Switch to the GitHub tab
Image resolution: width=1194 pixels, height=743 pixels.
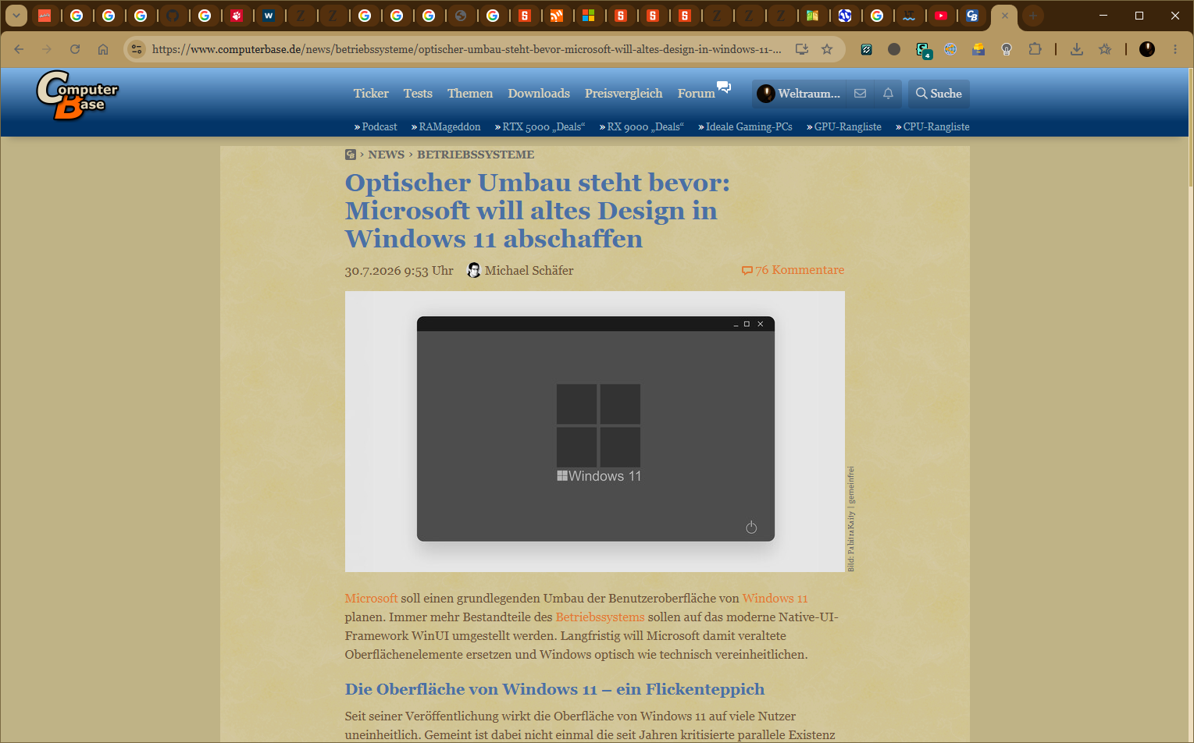(173, 16)
